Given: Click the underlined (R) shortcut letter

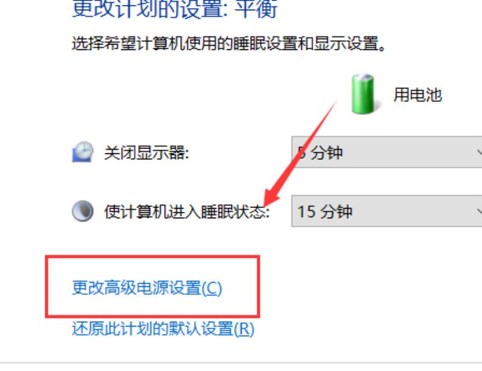Looking at the screenshot, I should 245,329.
